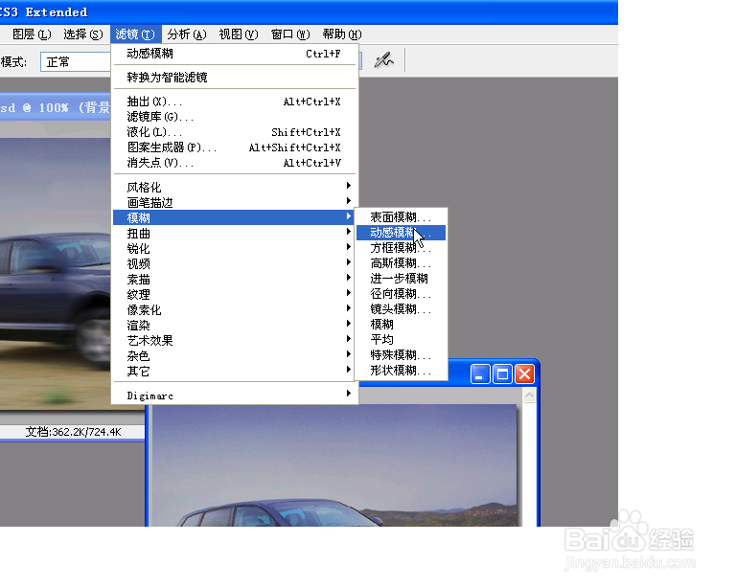
Task: Expand the 渲染 submenu
Action: tap(234, 325)
